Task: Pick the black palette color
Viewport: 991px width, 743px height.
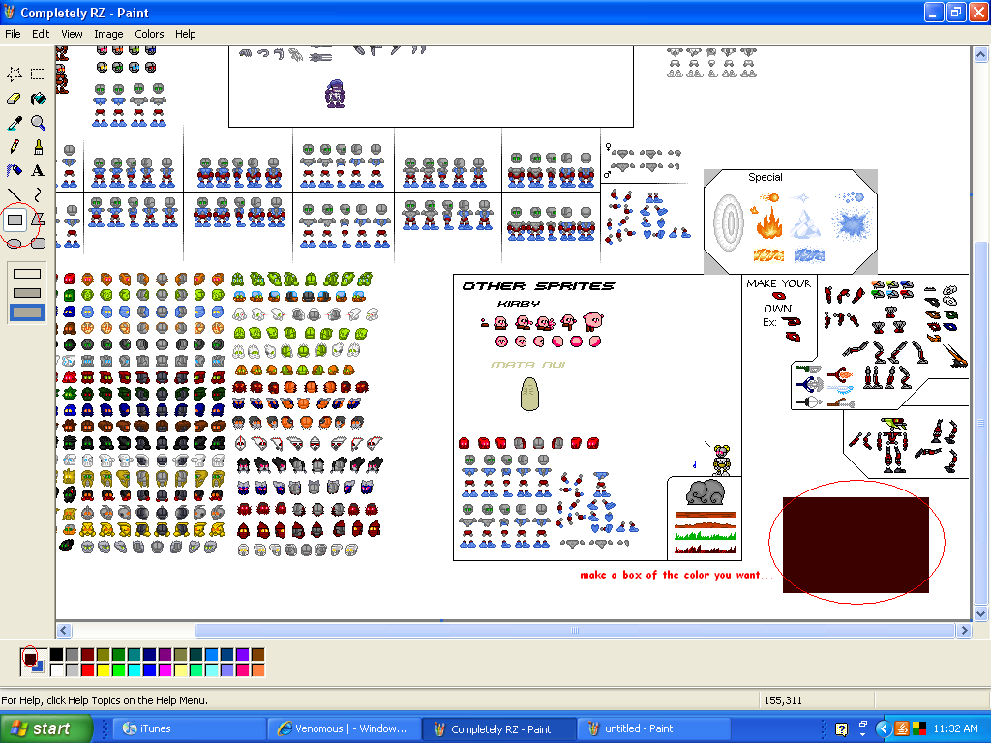Action: tap(57, 655)
